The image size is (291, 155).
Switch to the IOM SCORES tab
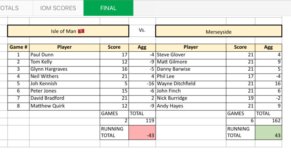58,8
